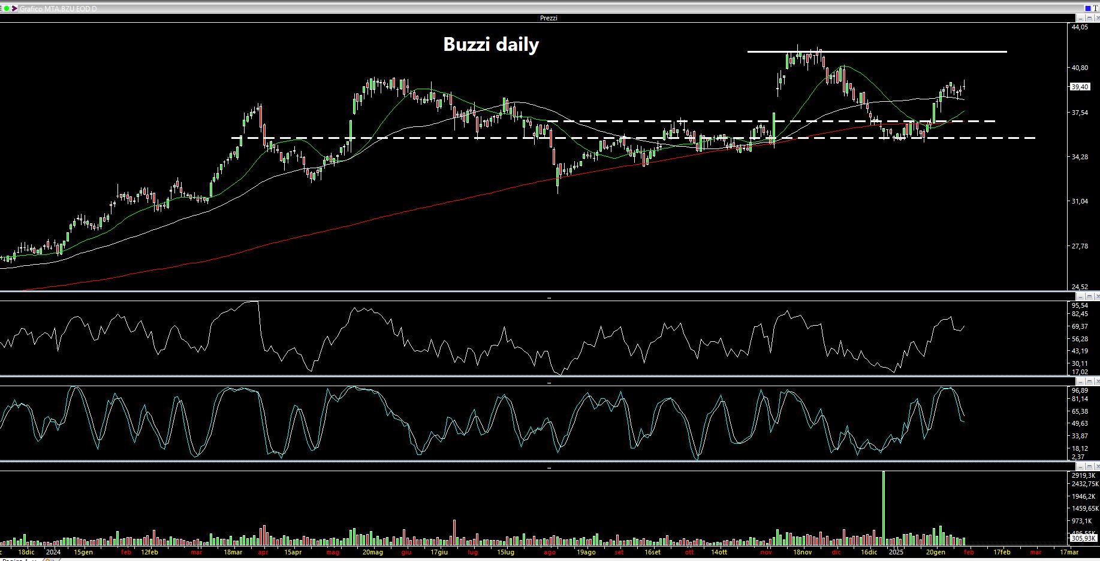The width and height of the screenshot is (1100, 561).
Task: Click price axis label 40,80
Action: pos(1080,68)
